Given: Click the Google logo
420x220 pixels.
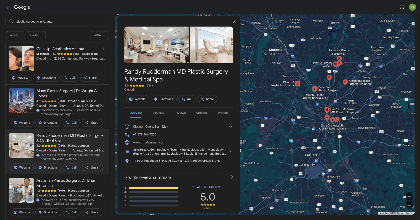Looking at the screenshot, I should click(x=22, y=7).
